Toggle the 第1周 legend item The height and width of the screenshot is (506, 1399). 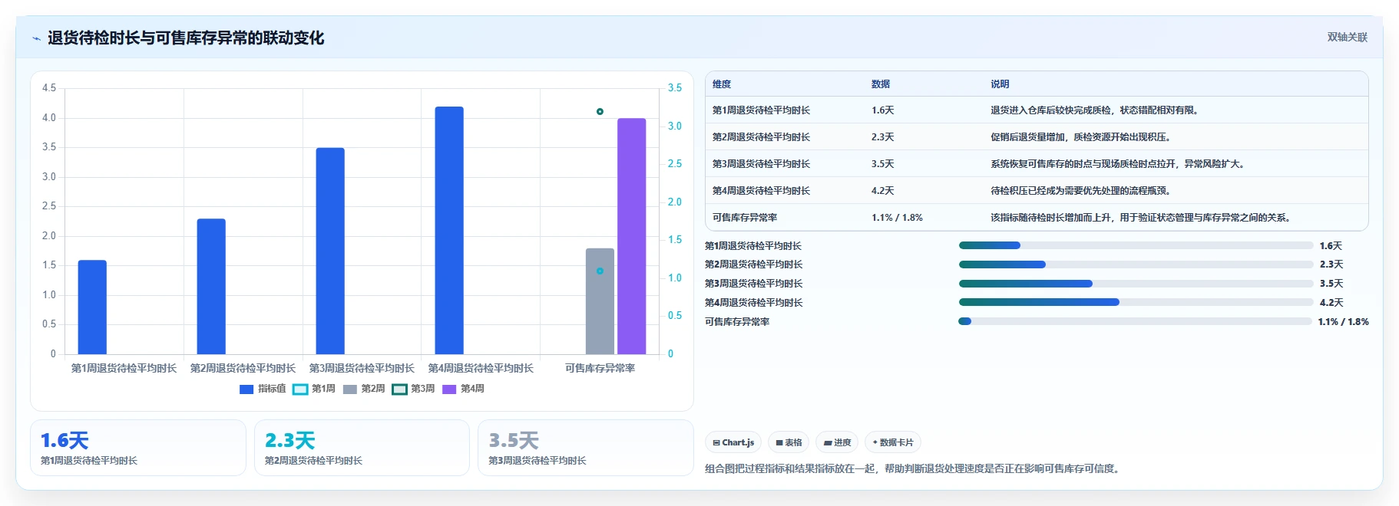(x=314, y=389)
